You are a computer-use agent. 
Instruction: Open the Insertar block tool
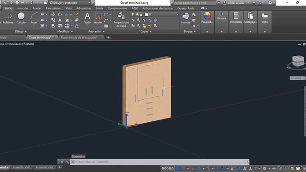(185, 18)
